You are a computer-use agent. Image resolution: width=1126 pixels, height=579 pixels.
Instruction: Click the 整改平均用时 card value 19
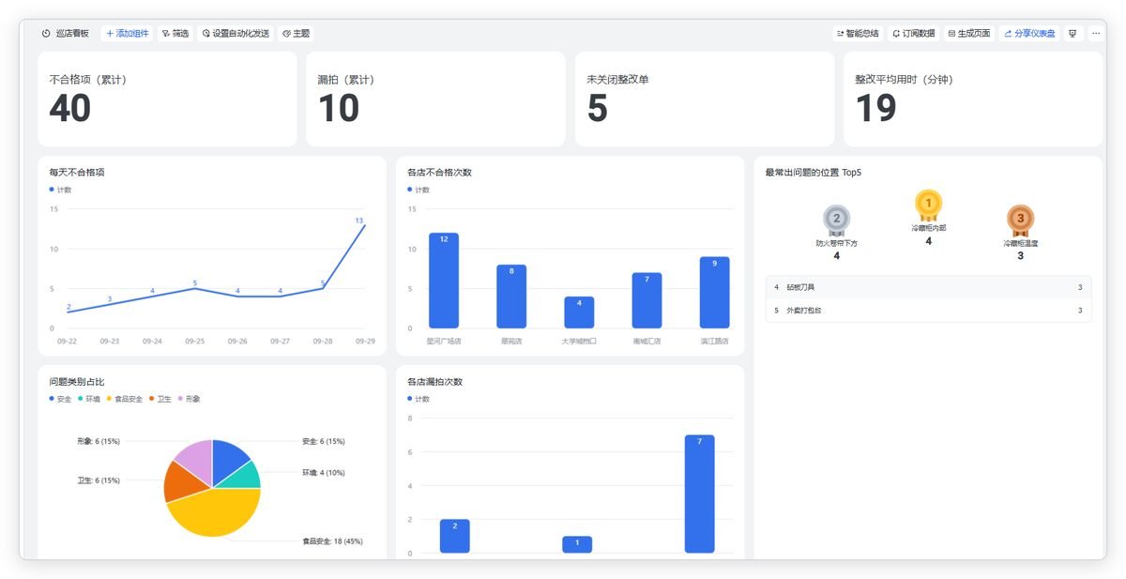click(876, 109)
